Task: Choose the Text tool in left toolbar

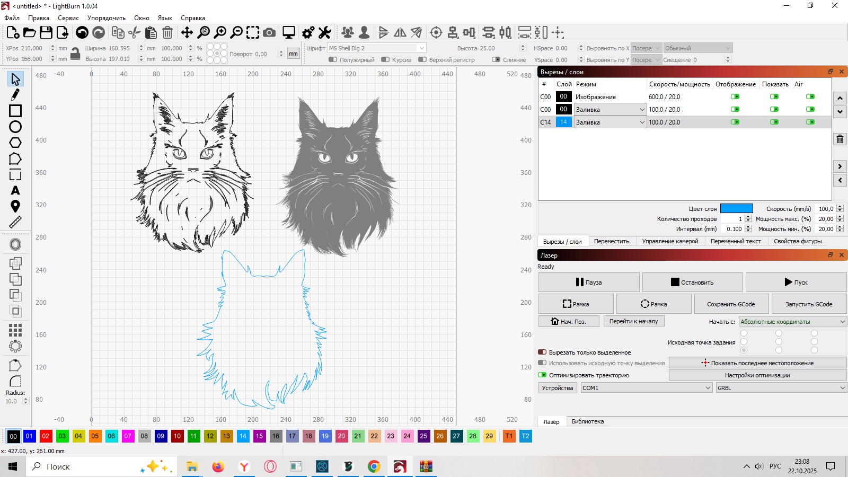Action: coord(15,191)
